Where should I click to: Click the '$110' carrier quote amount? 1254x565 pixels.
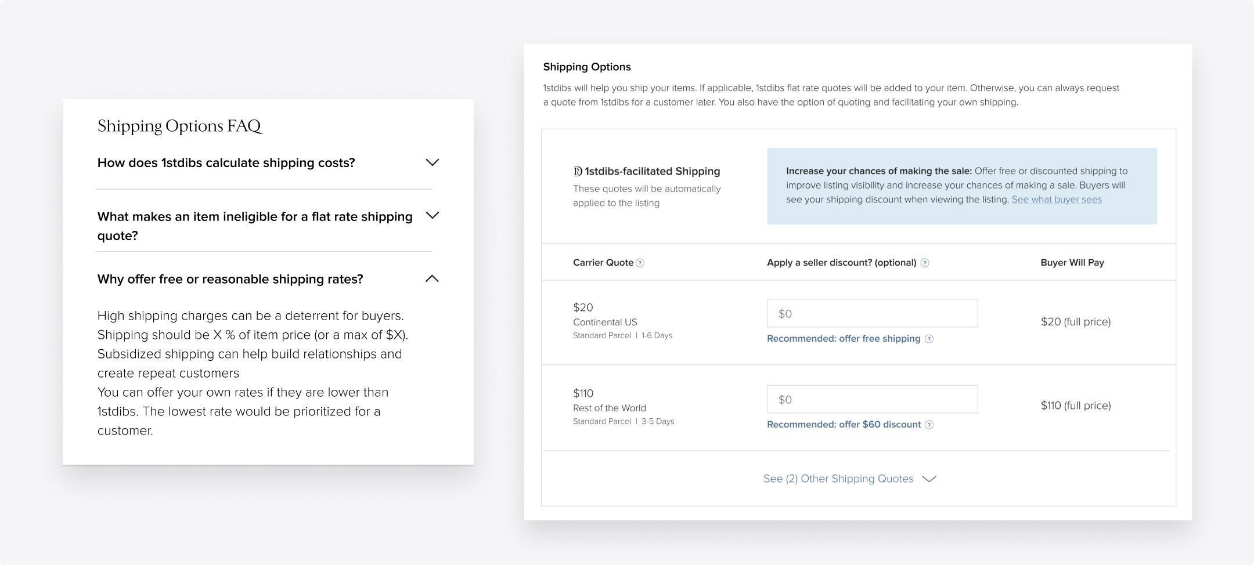click(583, 393)
